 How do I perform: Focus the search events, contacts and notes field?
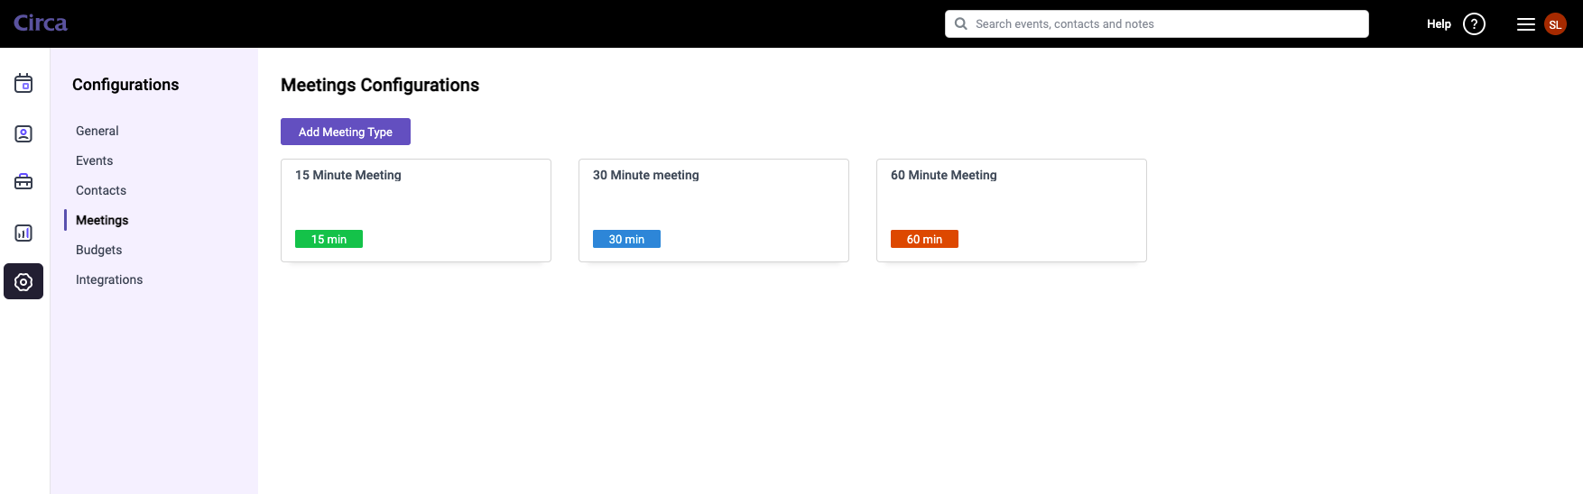1157,23
